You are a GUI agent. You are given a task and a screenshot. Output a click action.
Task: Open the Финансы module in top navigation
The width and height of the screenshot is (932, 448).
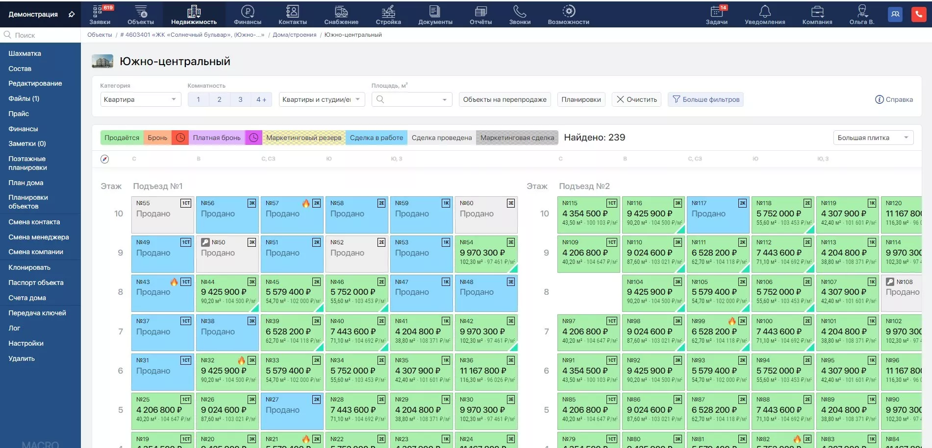click(247, 14)
